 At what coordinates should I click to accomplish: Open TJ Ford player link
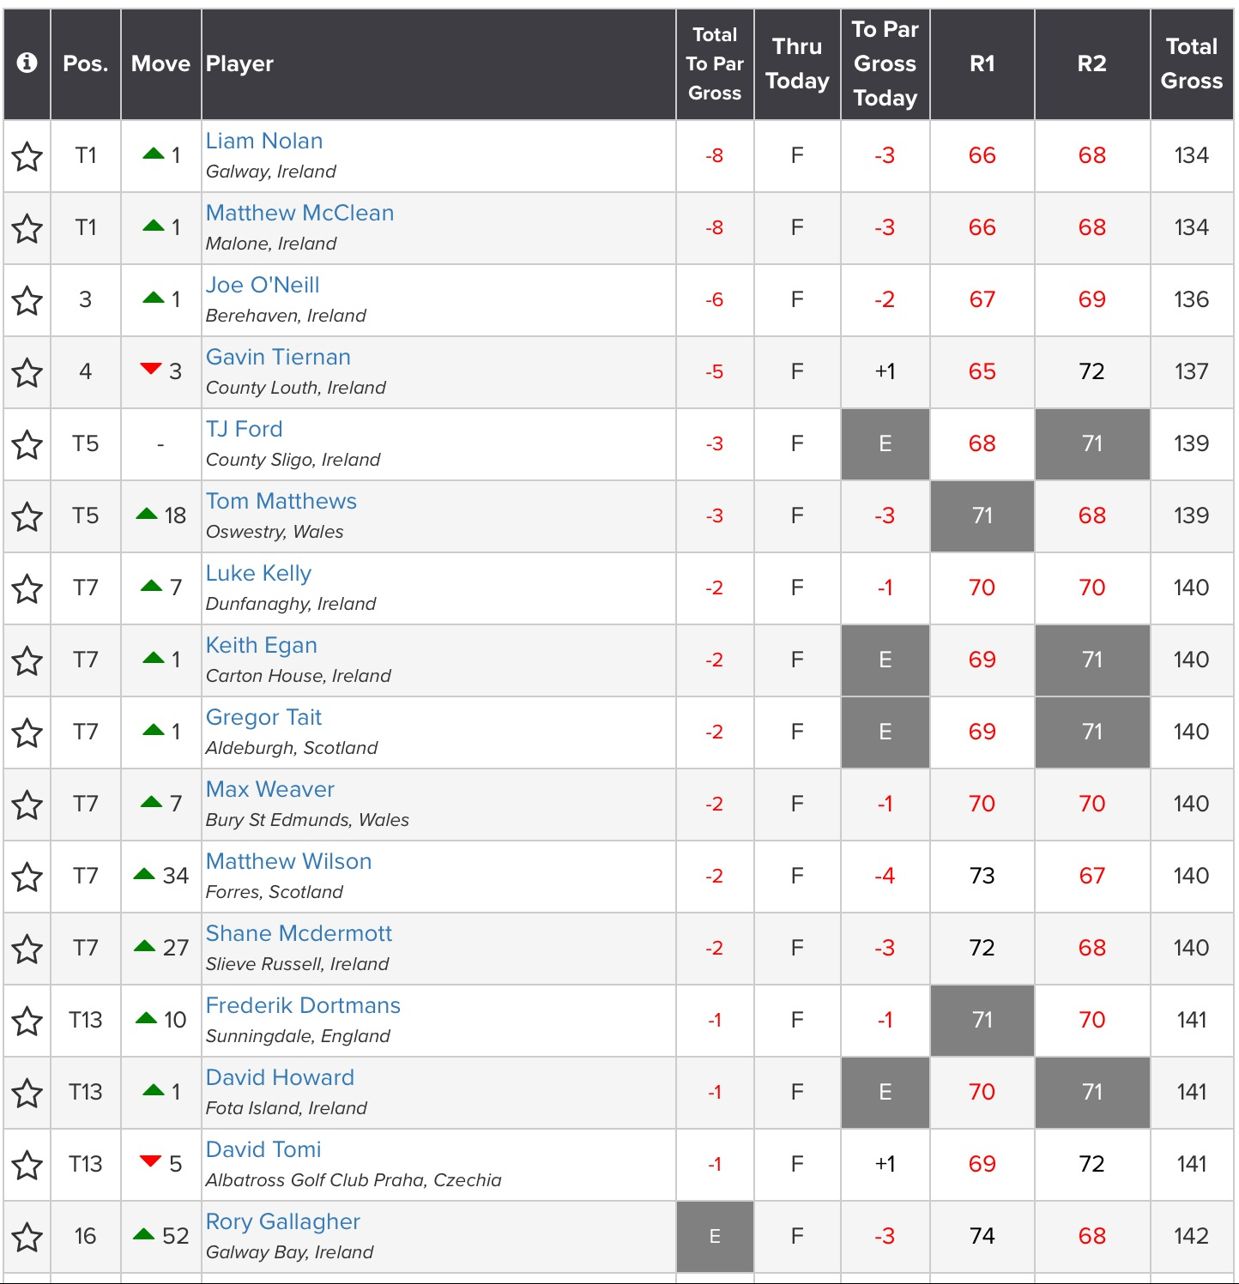point(244,429)
